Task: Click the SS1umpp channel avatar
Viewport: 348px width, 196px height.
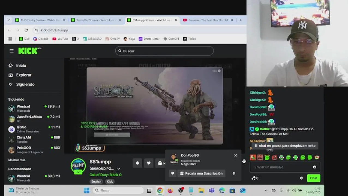Action: (x=78, y=166)
